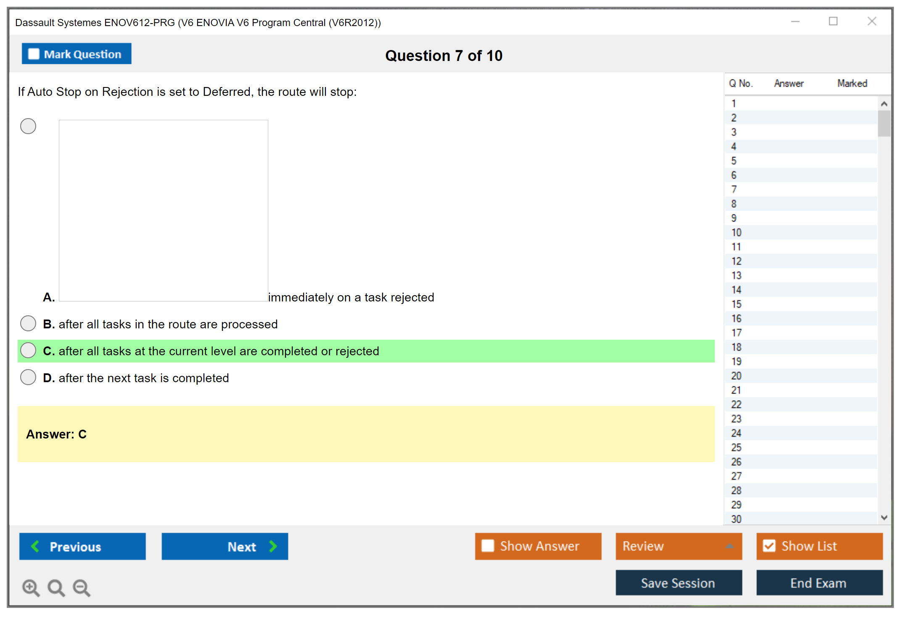This screenshot has height=618, width=904.
Task: Select answer option D radio button
Action: pyautogui.click(x=28, y=378)
